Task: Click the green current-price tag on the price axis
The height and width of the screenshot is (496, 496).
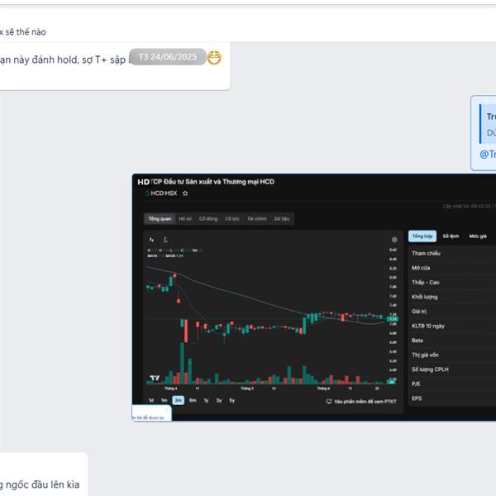Action: click(393, 319)
